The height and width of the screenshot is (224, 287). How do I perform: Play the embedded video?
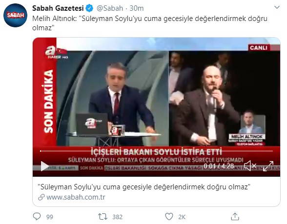[44, 166]
